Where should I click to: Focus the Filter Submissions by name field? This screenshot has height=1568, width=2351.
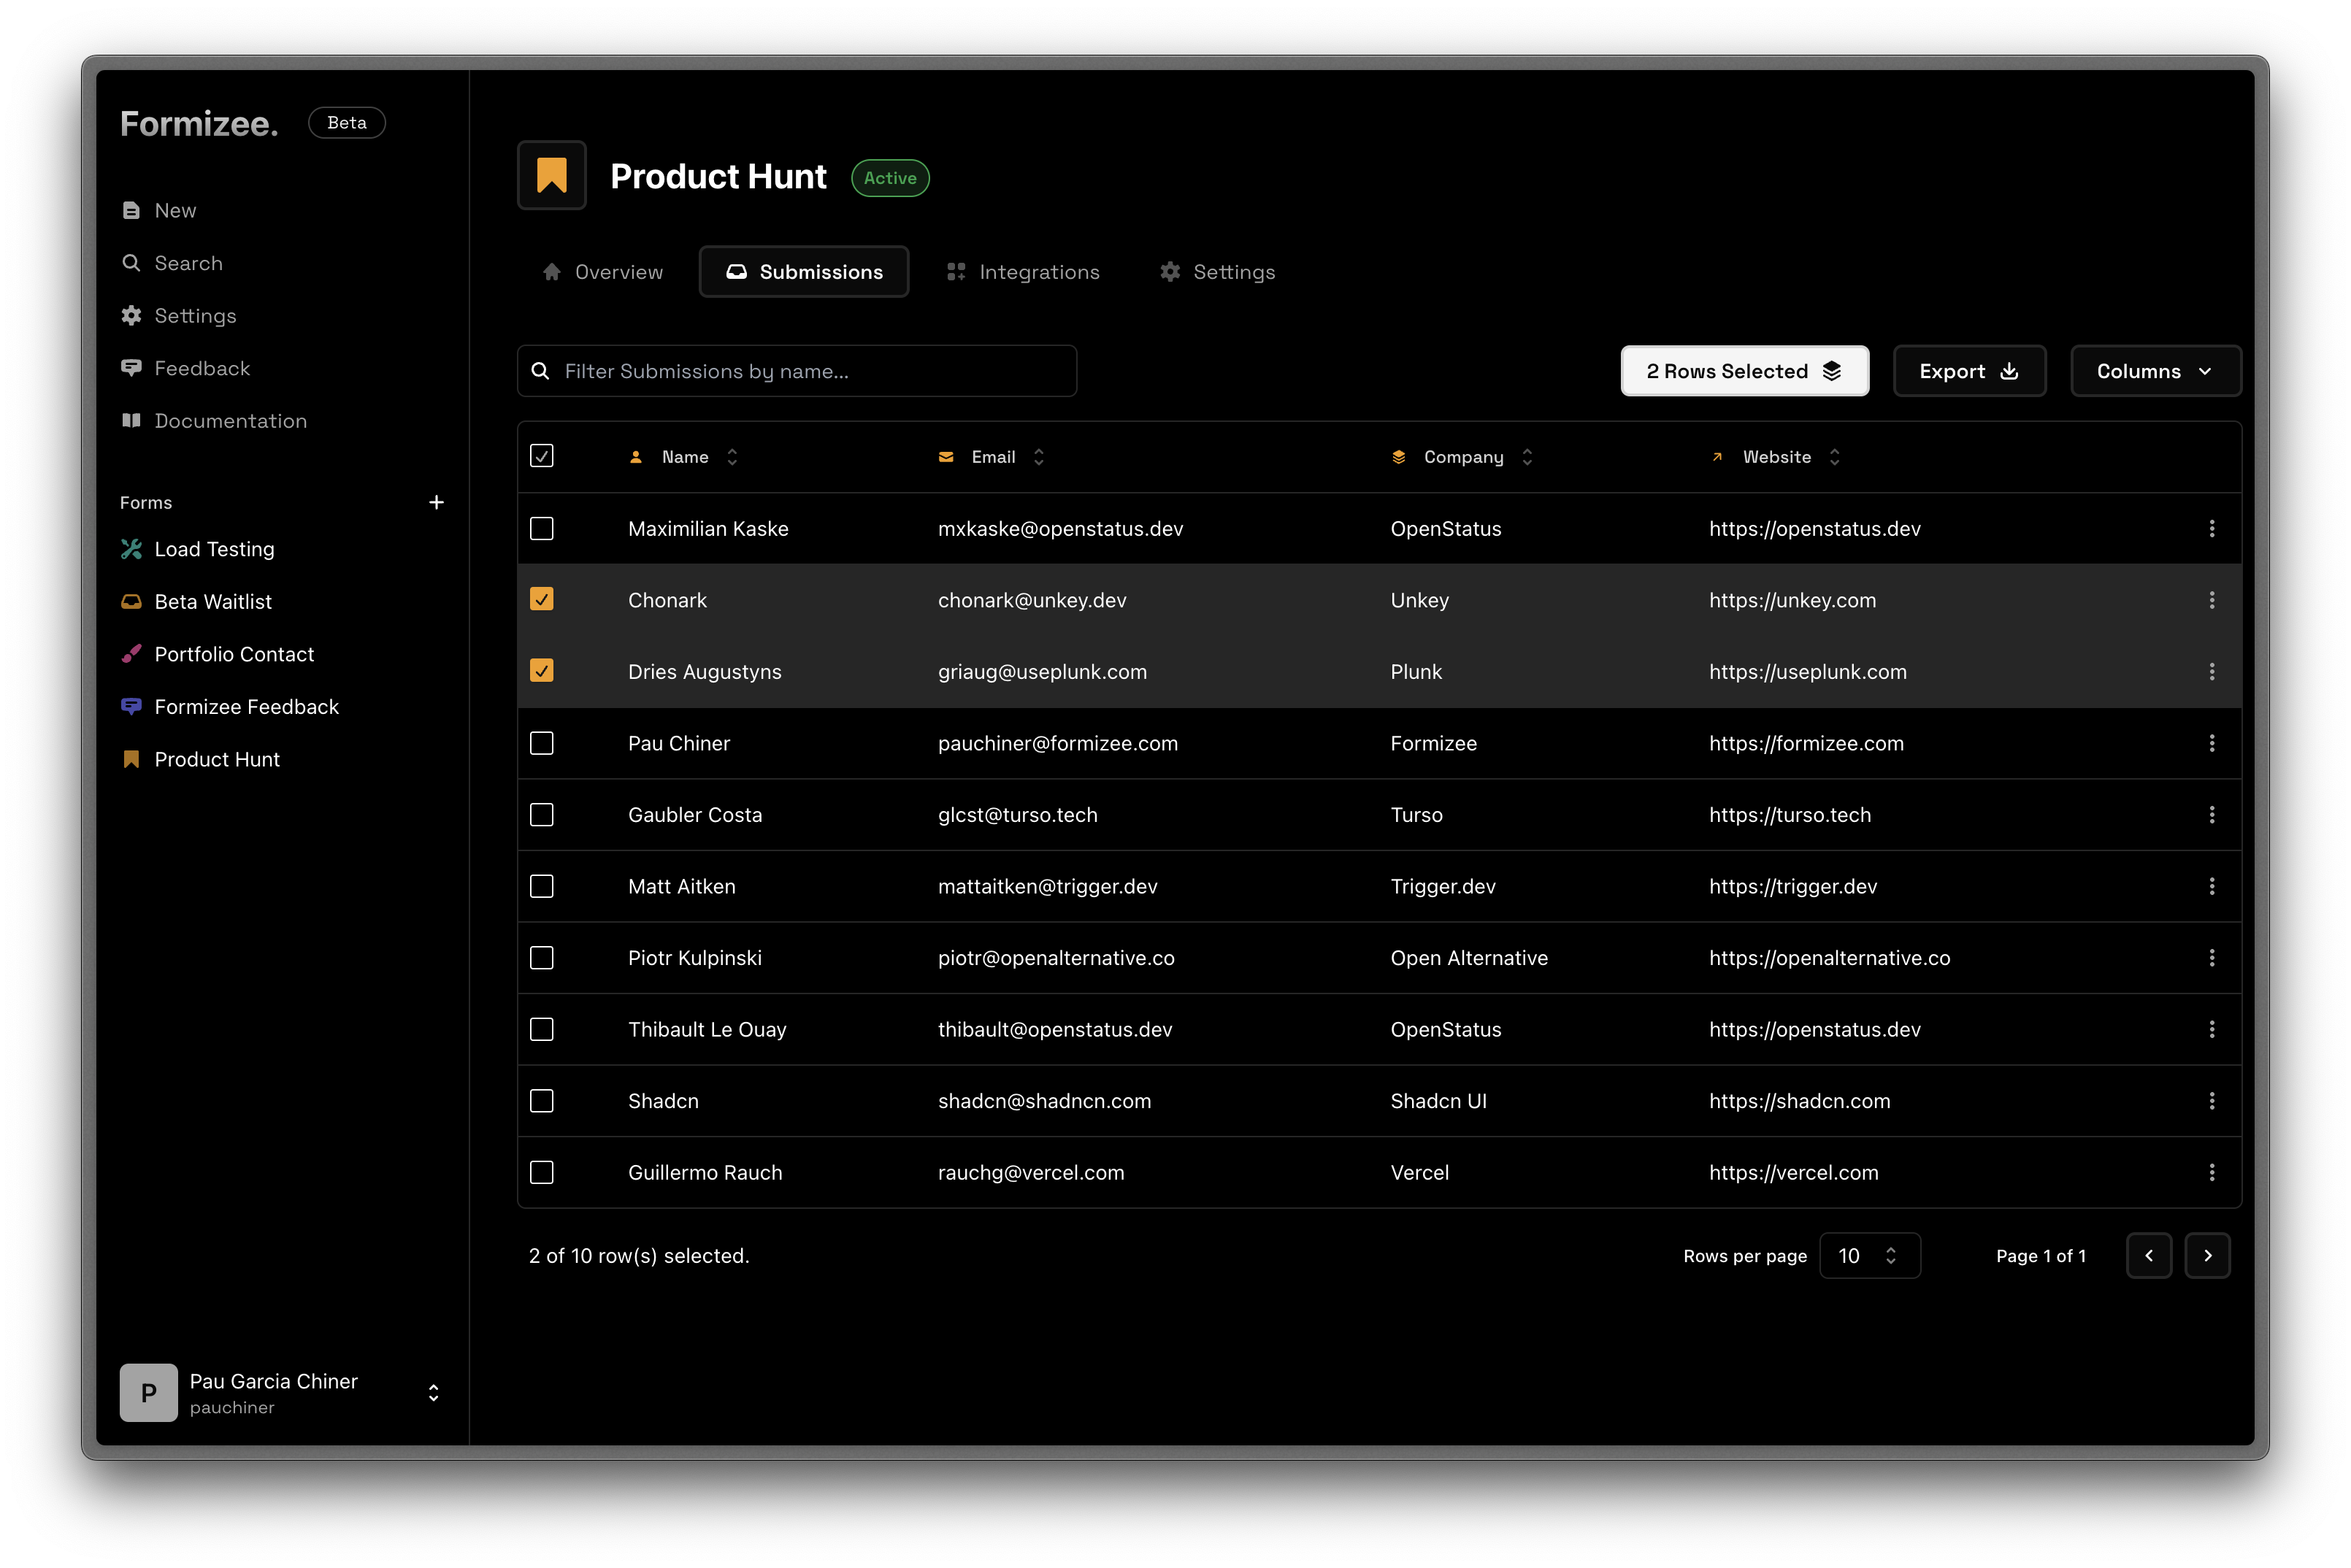[797, 371]
